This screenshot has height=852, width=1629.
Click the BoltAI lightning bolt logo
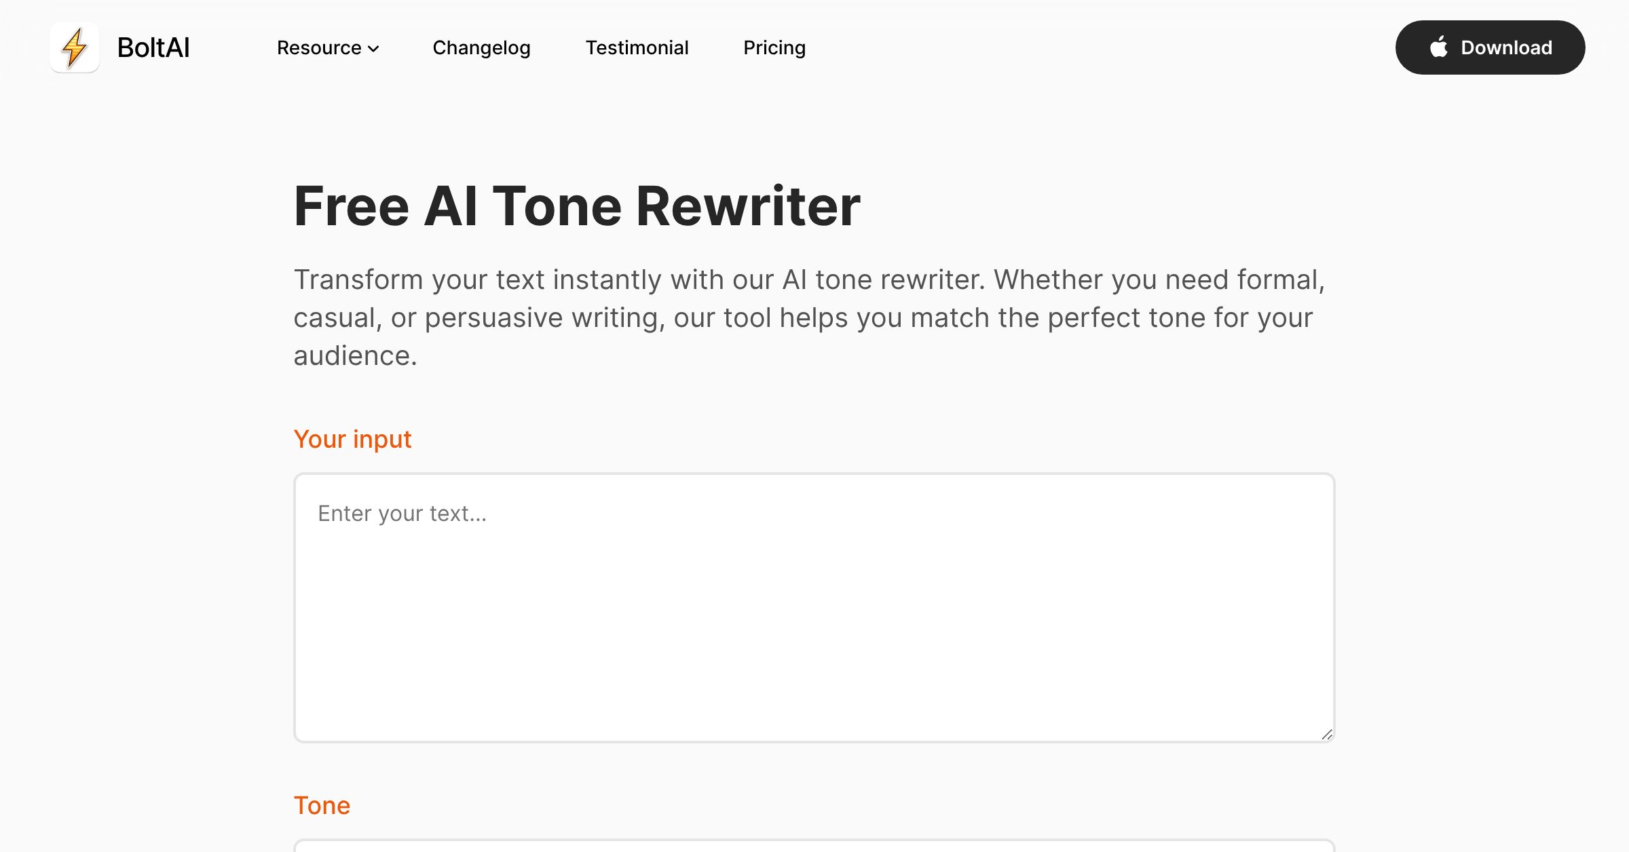pyautogui.click(x=75, y=47)
